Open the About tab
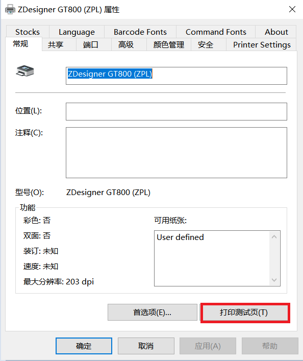Screen dimensions: 303x361 [276, 32]
